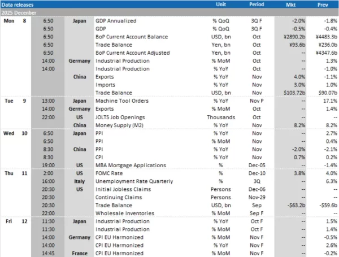Click the Prev column header
This screenshot has height=257, width=339.
323,3
